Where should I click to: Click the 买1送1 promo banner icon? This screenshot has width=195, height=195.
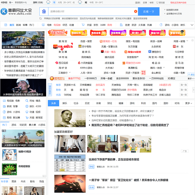click(137, 33)
